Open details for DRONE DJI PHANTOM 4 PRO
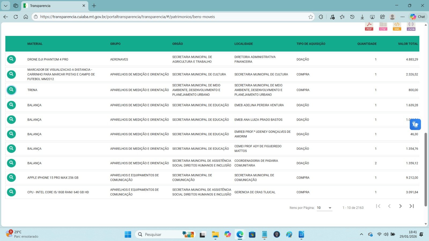 pyautogui.click(x=11, y=59)
